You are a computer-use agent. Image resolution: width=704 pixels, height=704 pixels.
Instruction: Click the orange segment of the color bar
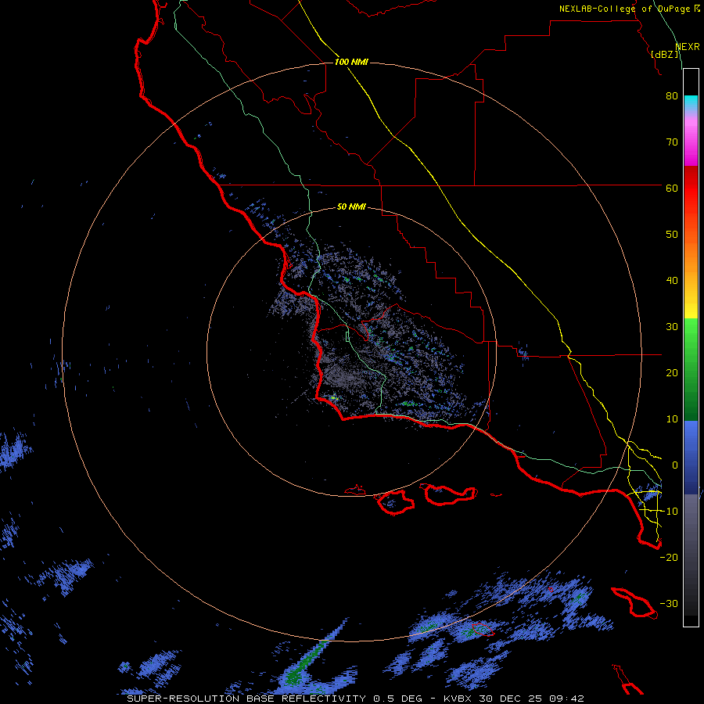[691, 263]
